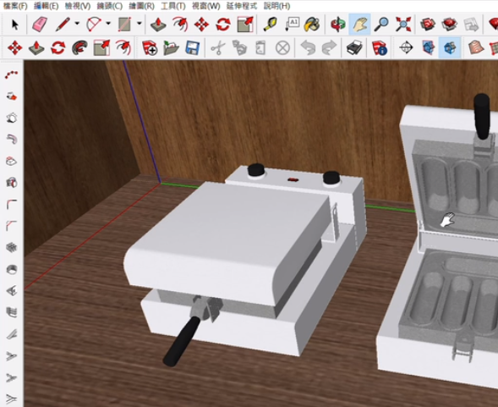This screenshot has height=407, width=498.
Task: Choose the Paint Bucket tool
Action: click(312, 25)
